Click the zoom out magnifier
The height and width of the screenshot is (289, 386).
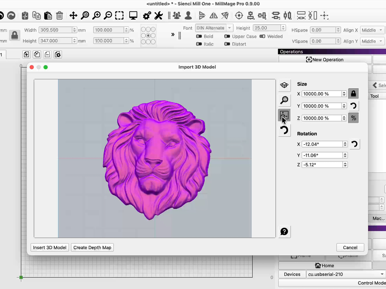tap(108, 16)
